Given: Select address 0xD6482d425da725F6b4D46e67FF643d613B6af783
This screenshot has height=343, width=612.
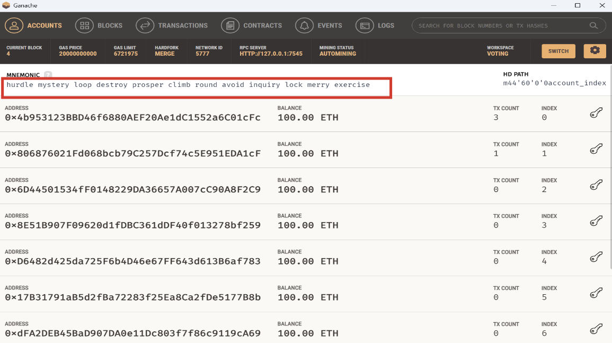Looking at the screenshot, I should 132,261.
